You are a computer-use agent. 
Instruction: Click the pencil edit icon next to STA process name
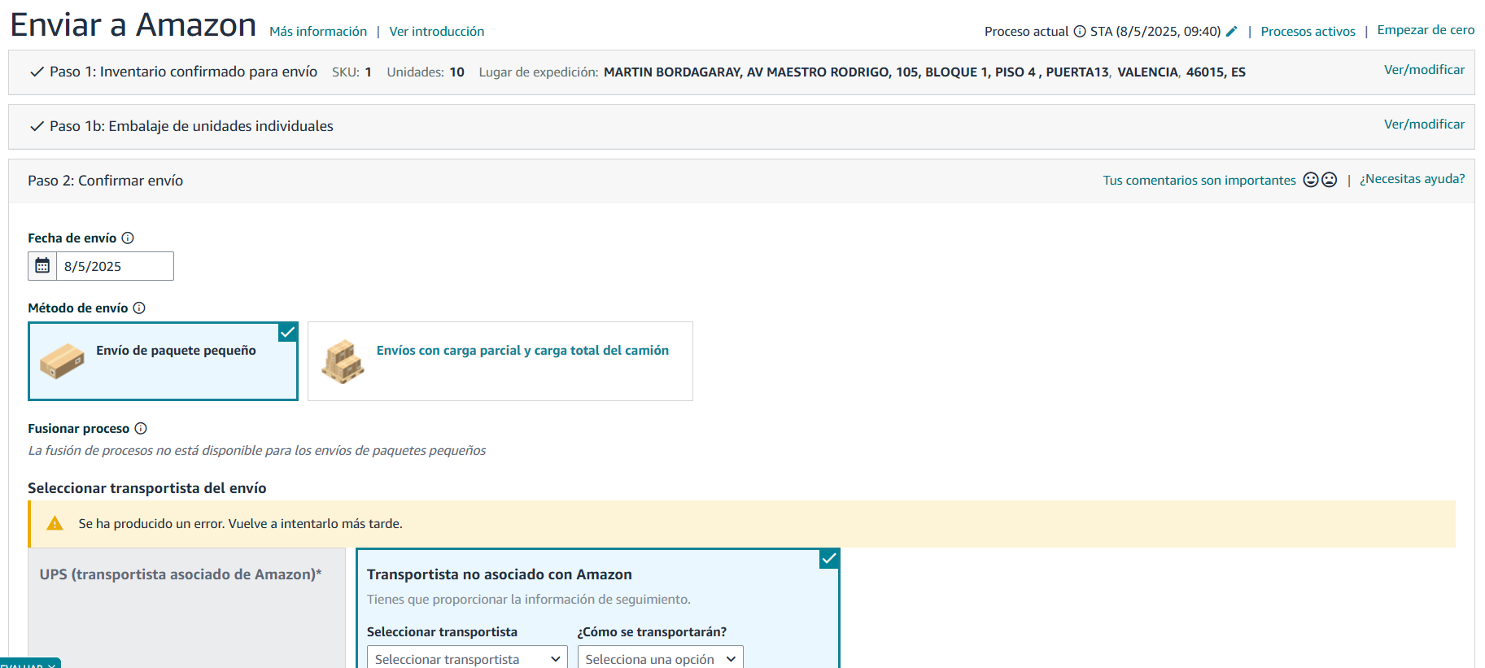coord(1231,31)
